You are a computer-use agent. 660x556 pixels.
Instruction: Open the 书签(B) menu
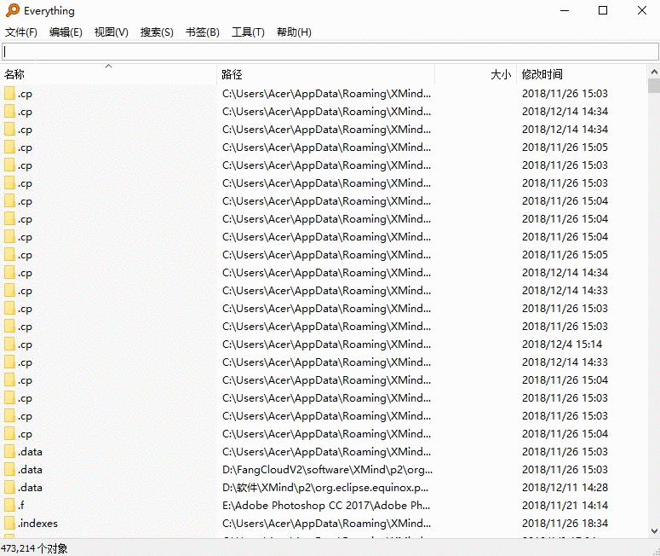[x=203, y=32]
